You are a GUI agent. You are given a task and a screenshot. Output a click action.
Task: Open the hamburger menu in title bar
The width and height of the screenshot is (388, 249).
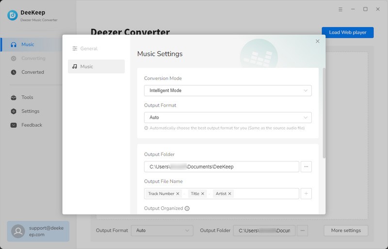pyautogui.click(x=340, y=9)
